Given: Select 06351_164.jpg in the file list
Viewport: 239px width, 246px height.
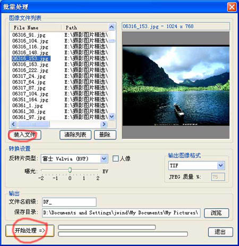Looking at the screenshot, I should click(x=30, y=100).
